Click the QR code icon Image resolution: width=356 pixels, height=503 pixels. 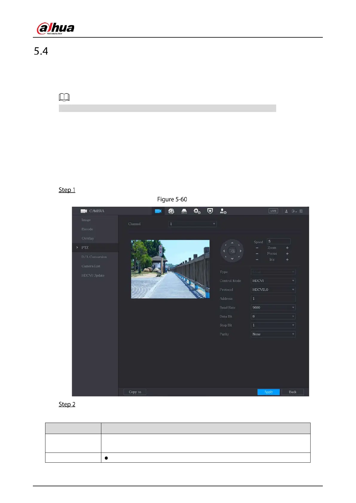coord(301,211)
